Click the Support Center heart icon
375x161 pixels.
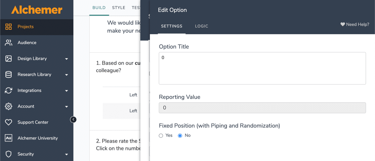tap(8, 122)
